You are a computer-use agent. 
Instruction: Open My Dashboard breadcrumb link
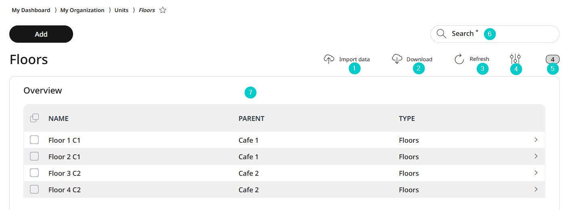point(31,10)
